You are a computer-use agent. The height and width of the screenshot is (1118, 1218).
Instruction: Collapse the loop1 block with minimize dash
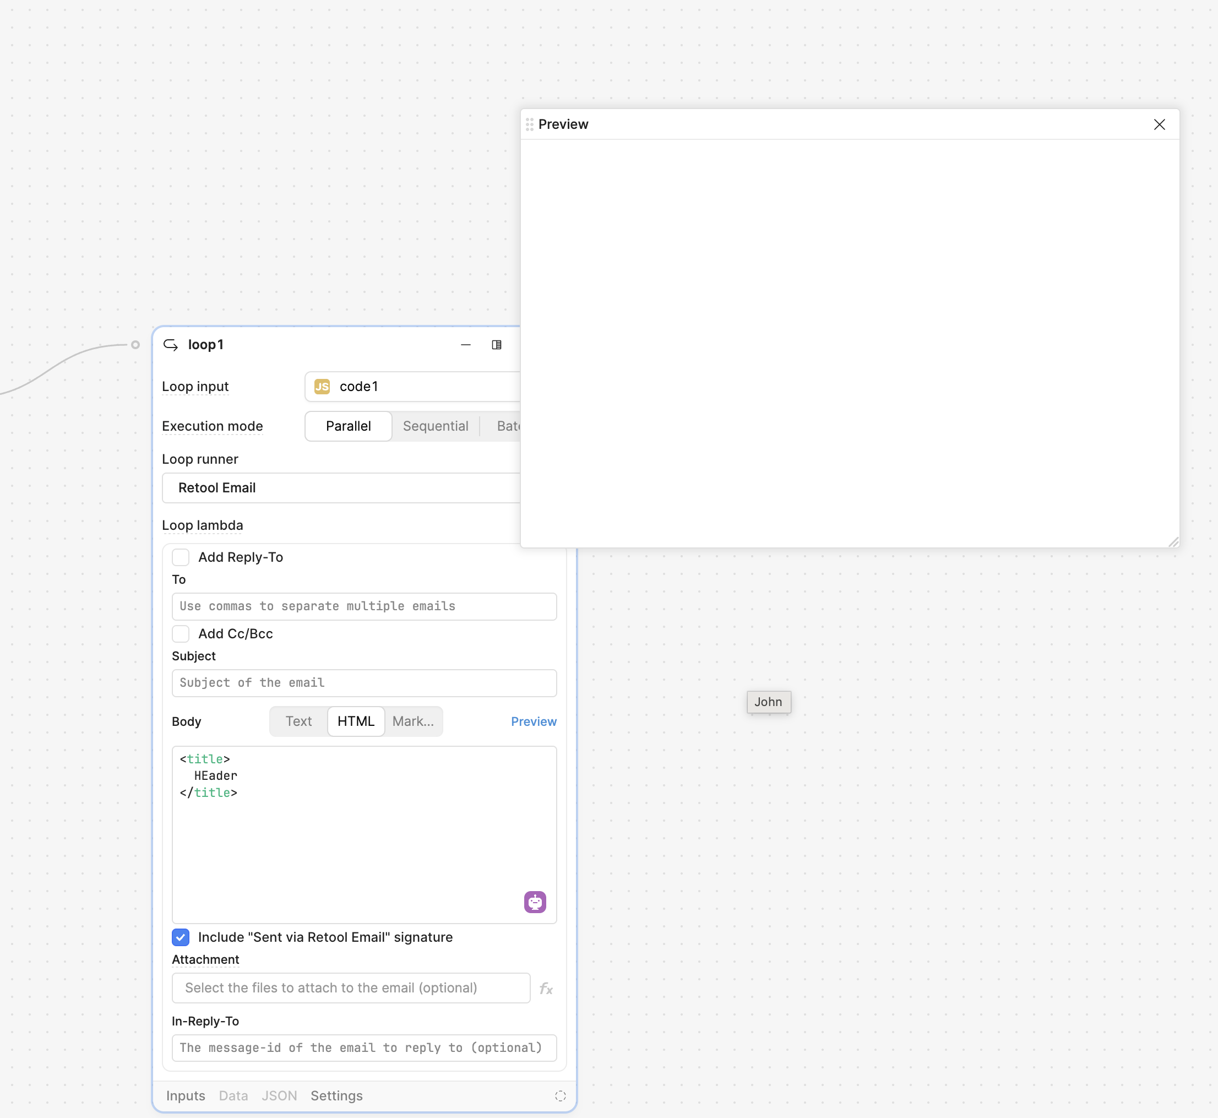pyautogui.click(x=466, y=345)
